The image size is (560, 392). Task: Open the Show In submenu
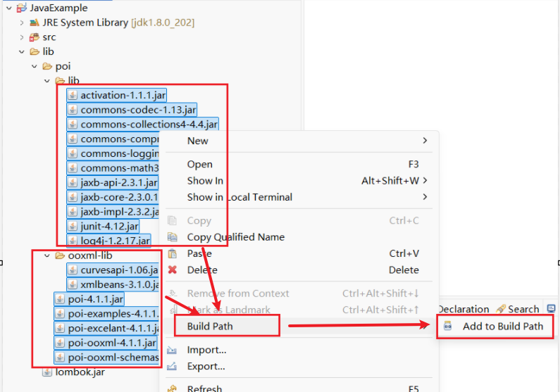click(x=299, y=181)
